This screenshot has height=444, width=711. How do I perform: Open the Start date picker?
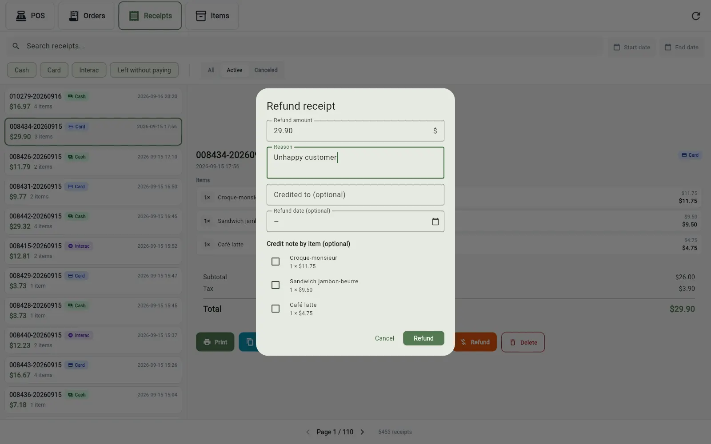tap(631, 48)
